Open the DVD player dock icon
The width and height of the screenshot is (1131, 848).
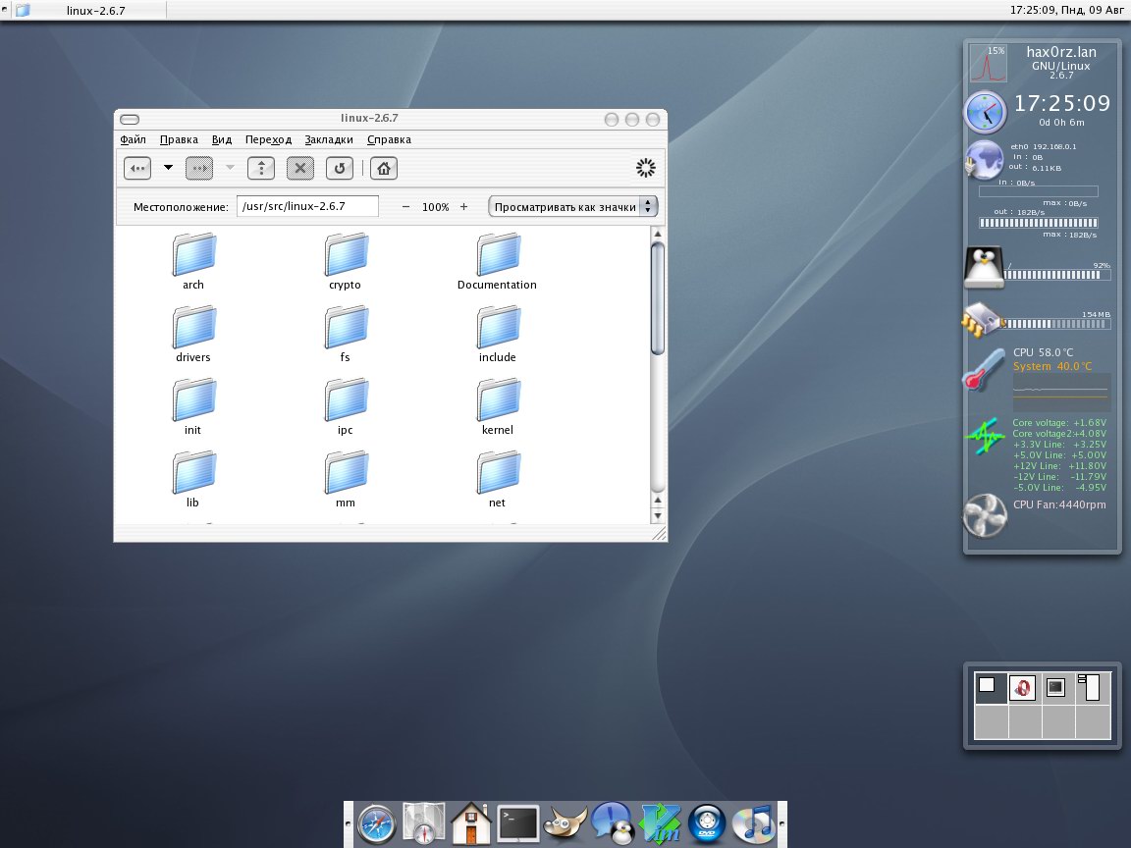tap(706, 823)
